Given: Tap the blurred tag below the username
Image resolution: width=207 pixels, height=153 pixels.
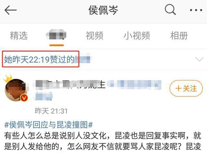Looking at the screenshot, I should coord(44,96).
